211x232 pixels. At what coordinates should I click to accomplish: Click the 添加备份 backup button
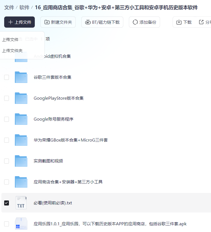click(x=144, y=22)
